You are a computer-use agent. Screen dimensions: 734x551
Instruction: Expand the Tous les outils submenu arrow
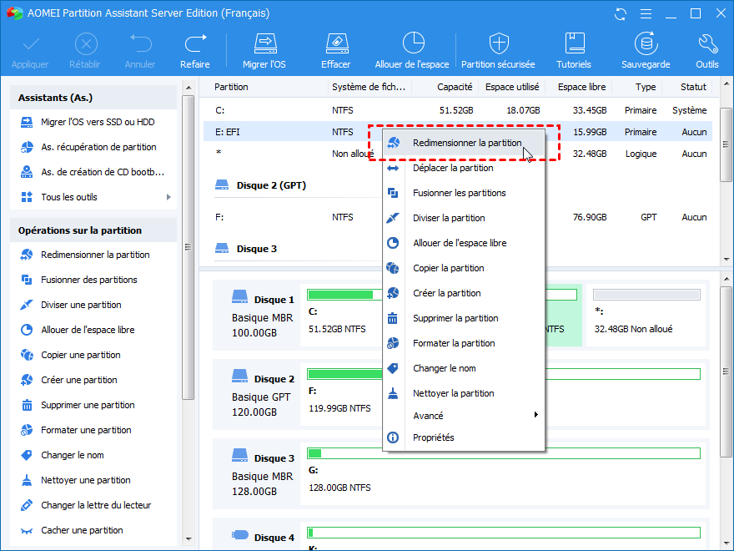coord(168,197)
